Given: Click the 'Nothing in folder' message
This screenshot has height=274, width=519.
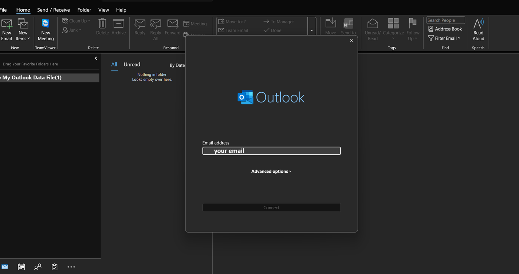Looking at the screenshot, I should (x=152, y=74).
